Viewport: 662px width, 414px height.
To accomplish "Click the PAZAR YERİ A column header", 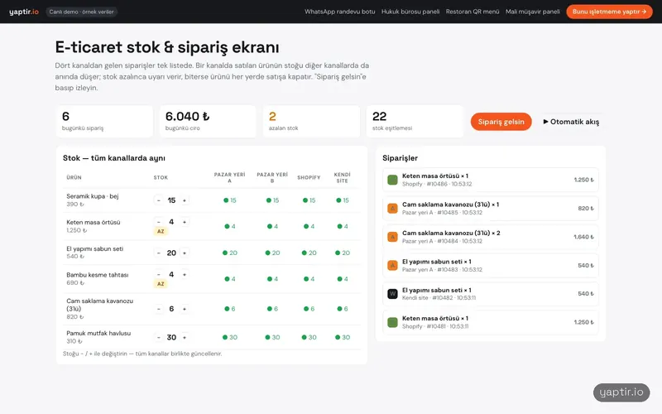I will pos(229,177).
